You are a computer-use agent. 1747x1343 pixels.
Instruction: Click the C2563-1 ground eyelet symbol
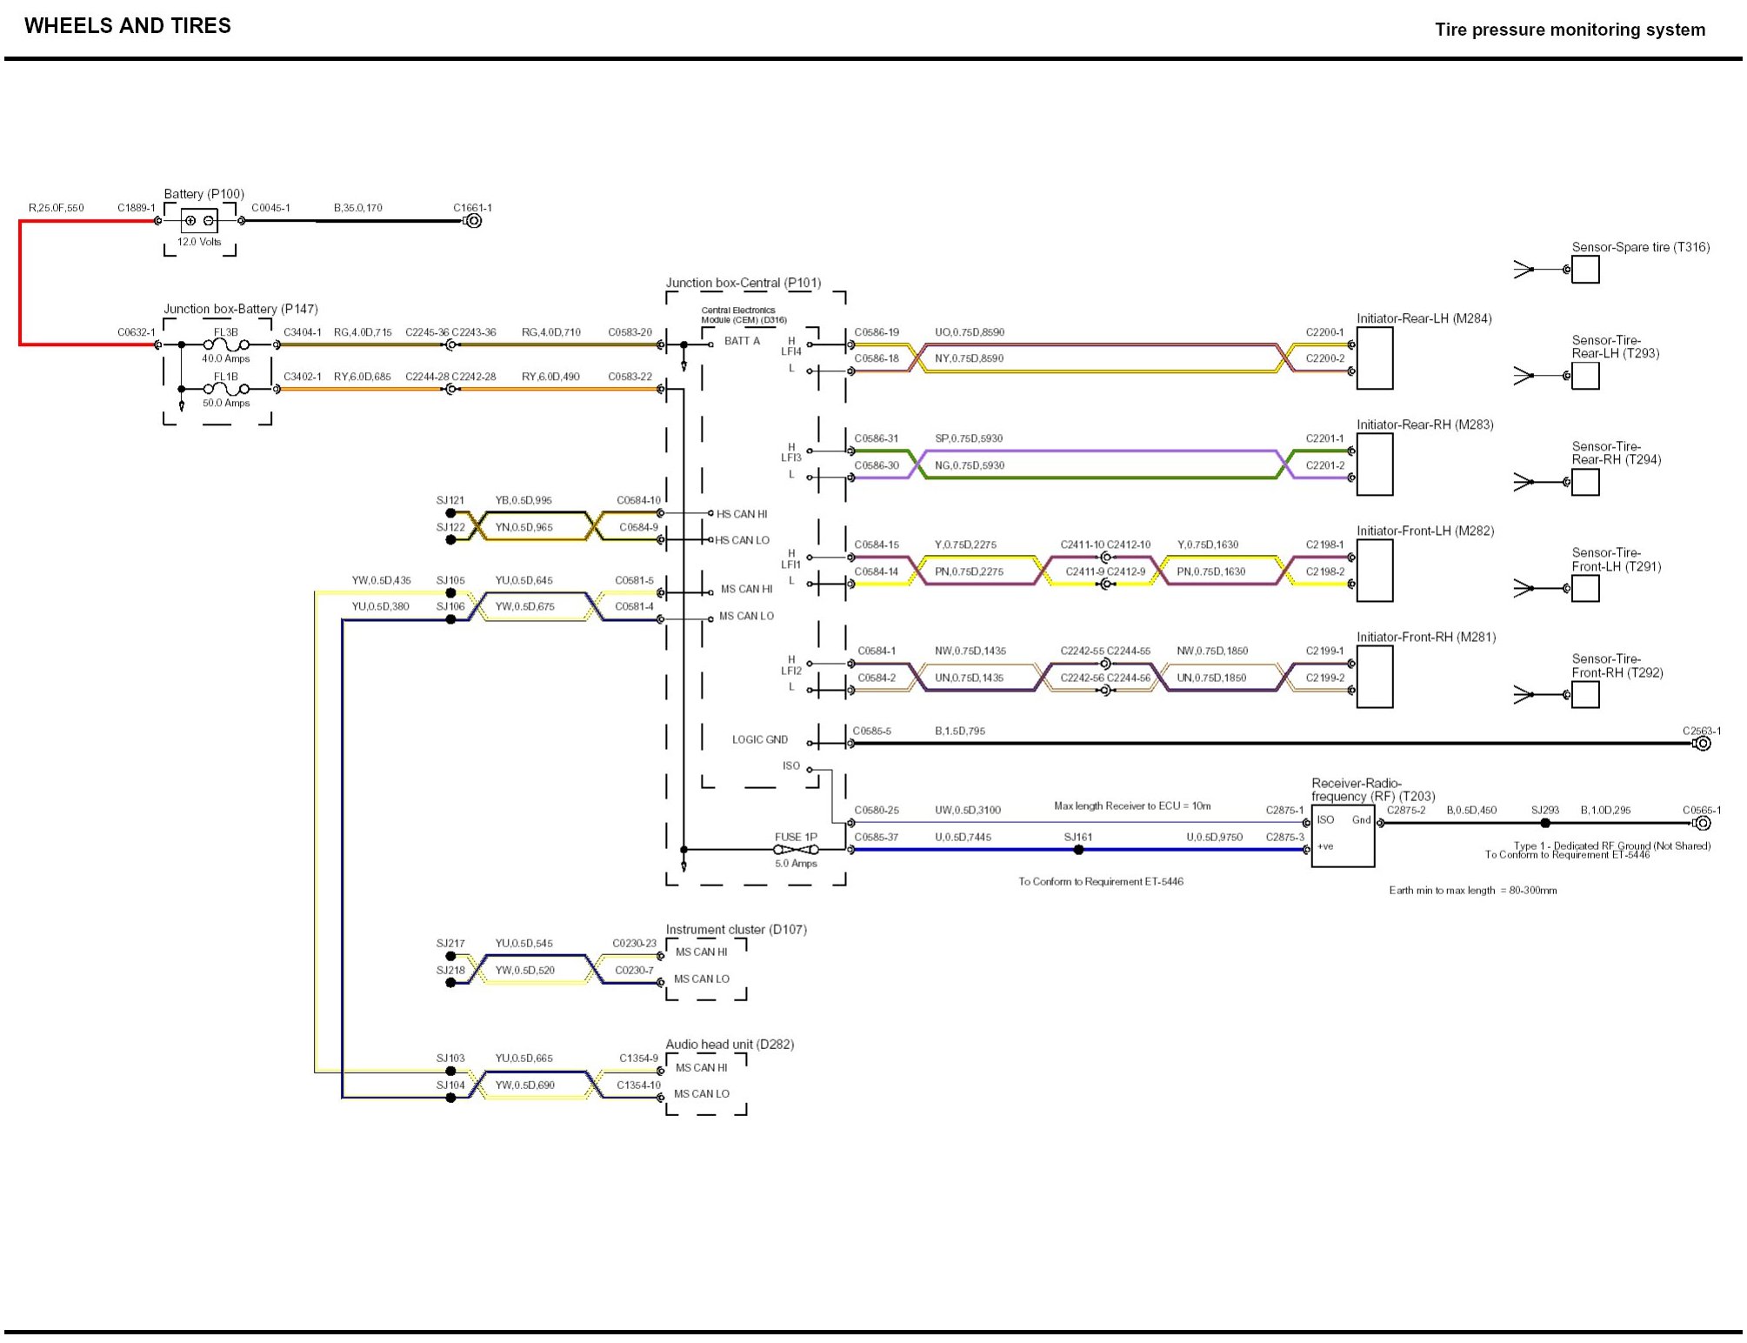(x=1703, y=744)
